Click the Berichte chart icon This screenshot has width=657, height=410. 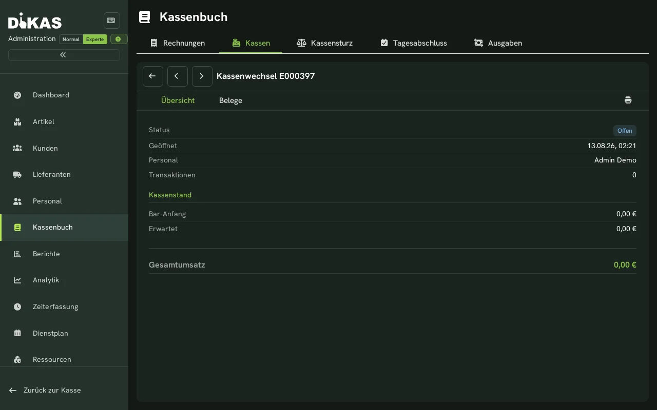(x=17, y=254)
